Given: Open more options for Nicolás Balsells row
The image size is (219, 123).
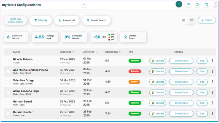Looking at the screenshot, I should tap(212, 61).
